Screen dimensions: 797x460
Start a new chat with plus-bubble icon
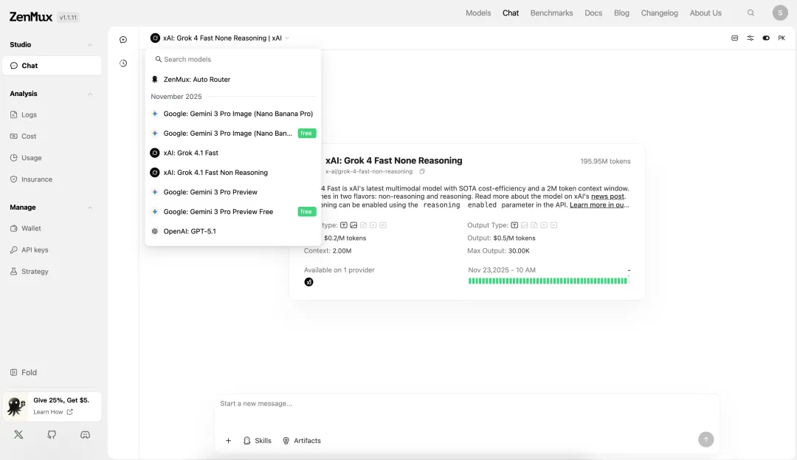[x=123, y=40]
